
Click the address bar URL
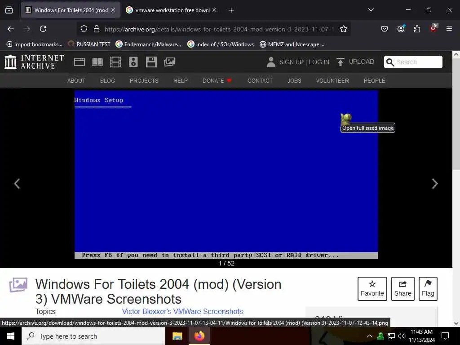pos(219,29)
